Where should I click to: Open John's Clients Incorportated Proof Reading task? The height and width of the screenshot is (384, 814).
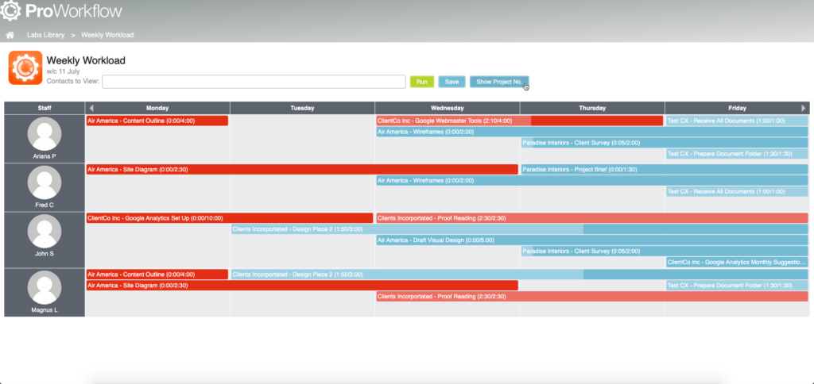pyautogui.click(x=592, y=218)
